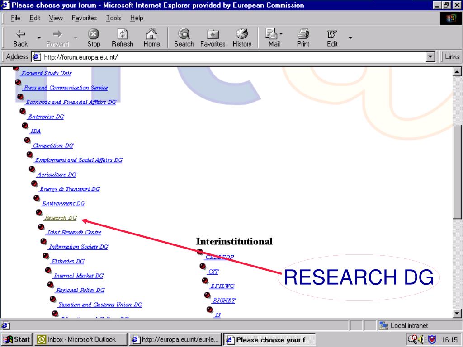The height and width of the screenshot is (347, 463).
Task: Open the Tools menu
Action: (113, 18)
